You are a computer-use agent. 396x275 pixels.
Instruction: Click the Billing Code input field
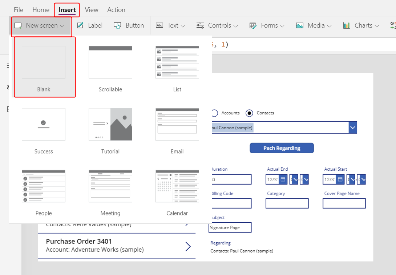click(x=231, y=203)
